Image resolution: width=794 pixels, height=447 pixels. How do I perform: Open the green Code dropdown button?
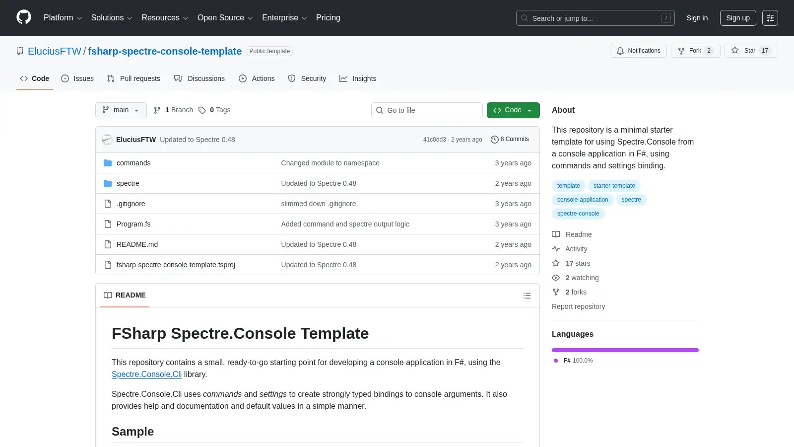513,110
